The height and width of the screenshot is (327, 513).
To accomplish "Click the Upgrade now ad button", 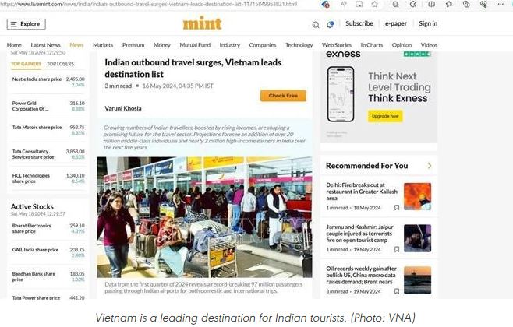I will [x=385, y=116].
